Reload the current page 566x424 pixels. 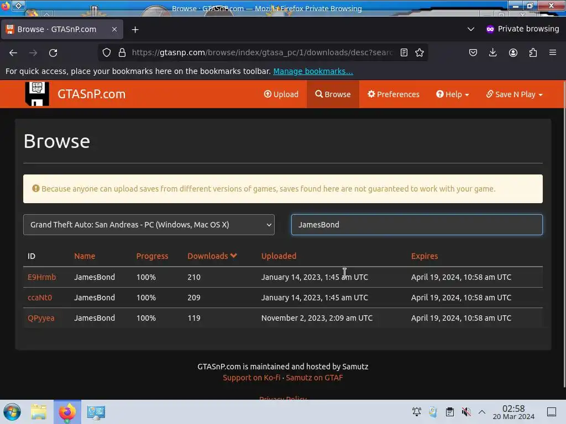[53, 52]
